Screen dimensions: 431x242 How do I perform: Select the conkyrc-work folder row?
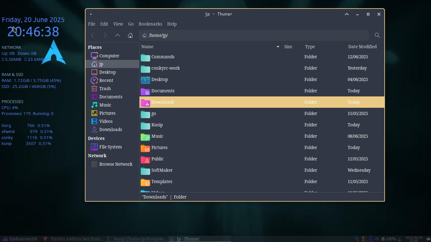pyautogui.click(x=165, y=68)
